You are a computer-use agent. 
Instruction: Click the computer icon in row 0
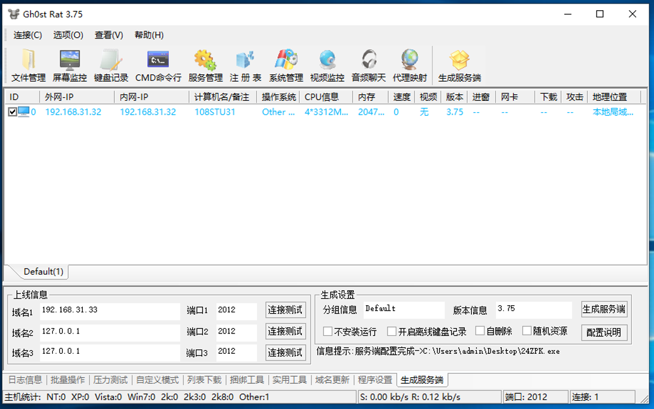24,112
